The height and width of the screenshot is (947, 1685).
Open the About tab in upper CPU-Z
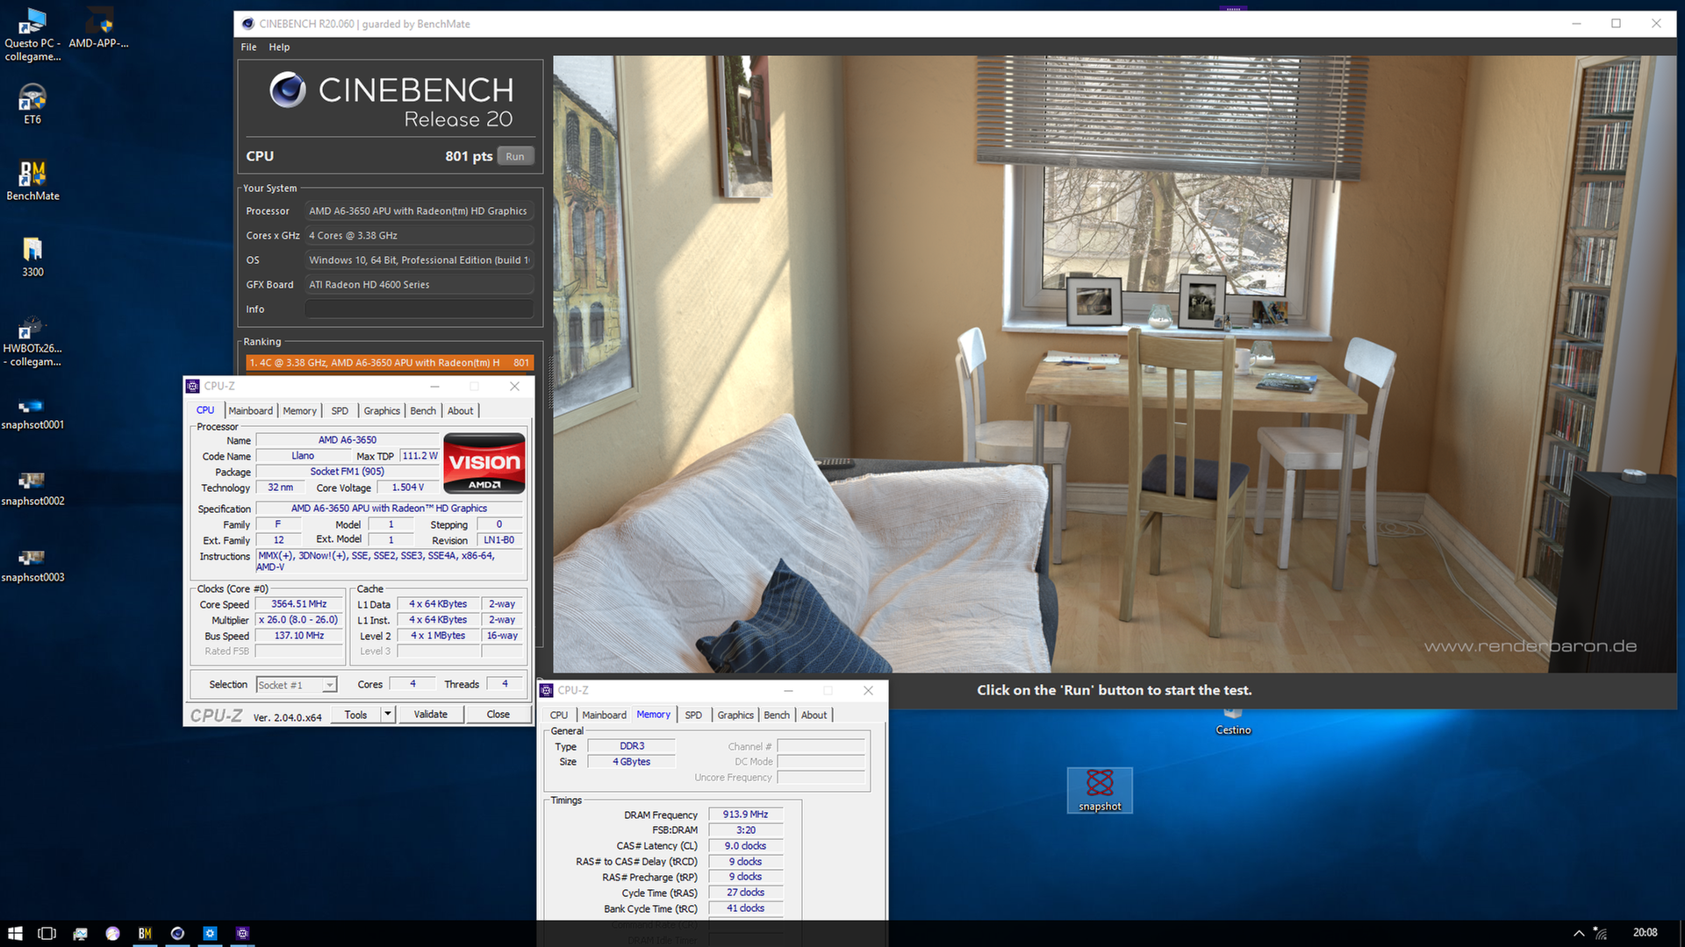coord(461,410)
